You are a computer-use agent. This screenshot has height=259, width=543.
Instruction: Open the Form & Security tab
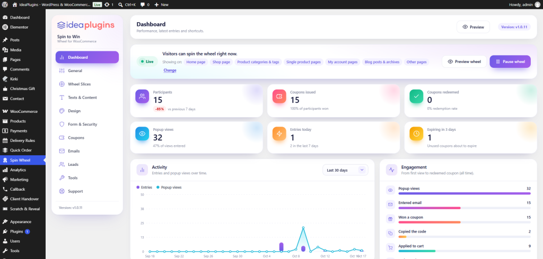(87, 124)
